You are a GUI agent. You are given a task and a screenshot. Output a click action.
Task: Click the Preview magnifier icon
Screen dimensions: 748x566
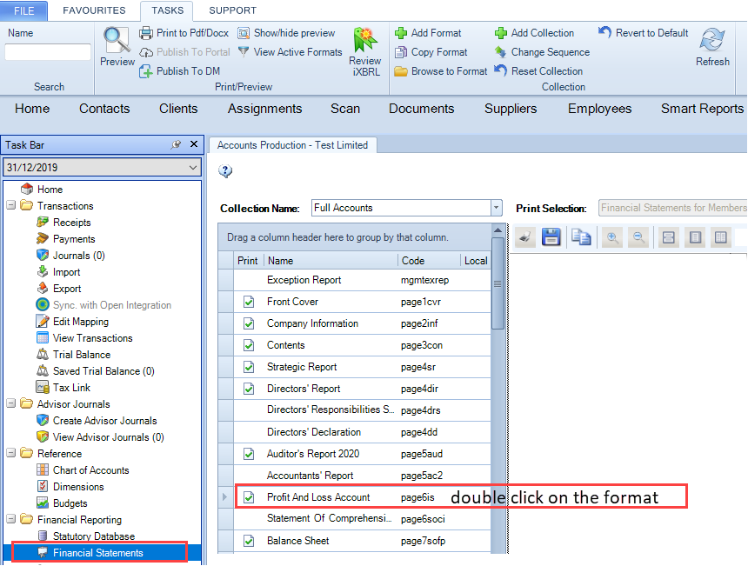point(117,40)
